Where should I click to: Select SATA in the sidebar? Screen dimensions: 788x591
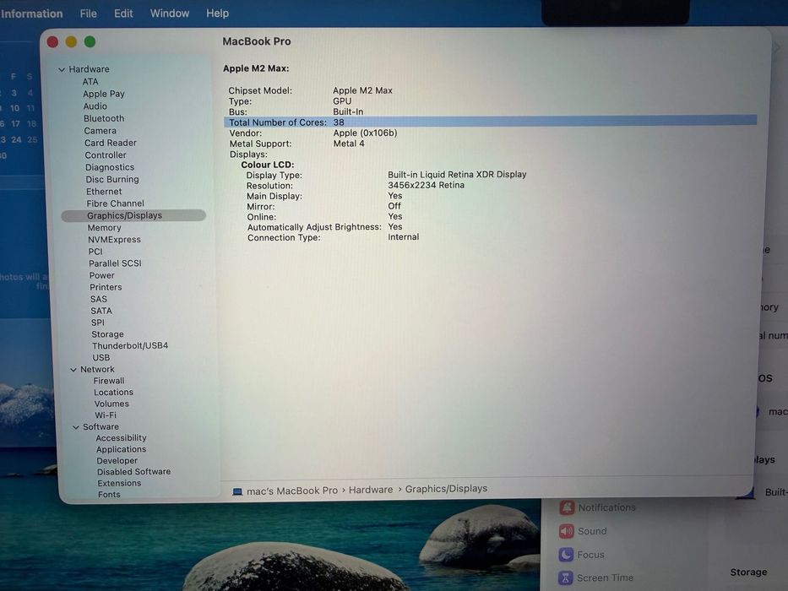[101, 311]
